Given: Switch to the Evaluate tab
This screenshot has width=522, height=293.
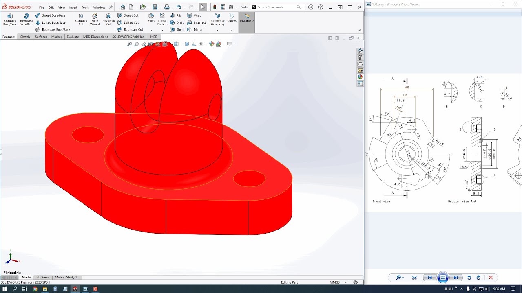Looking at the screenshot, I should (73, 37).
